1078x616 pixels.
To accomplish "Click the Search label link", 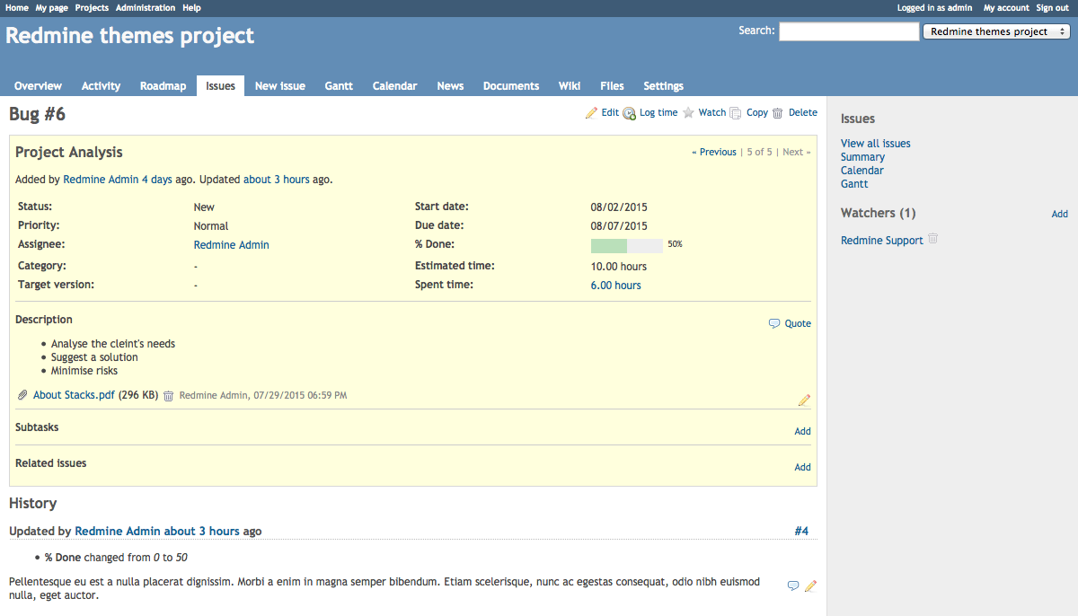I will (756, 31).
